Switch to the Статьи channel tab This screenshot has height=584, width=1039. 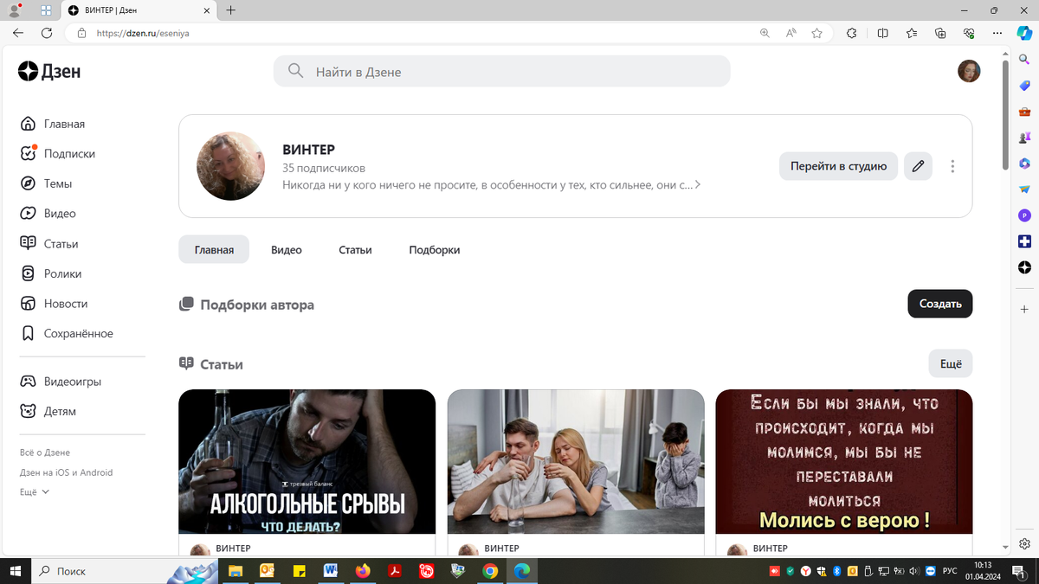(x=355, y=249)
